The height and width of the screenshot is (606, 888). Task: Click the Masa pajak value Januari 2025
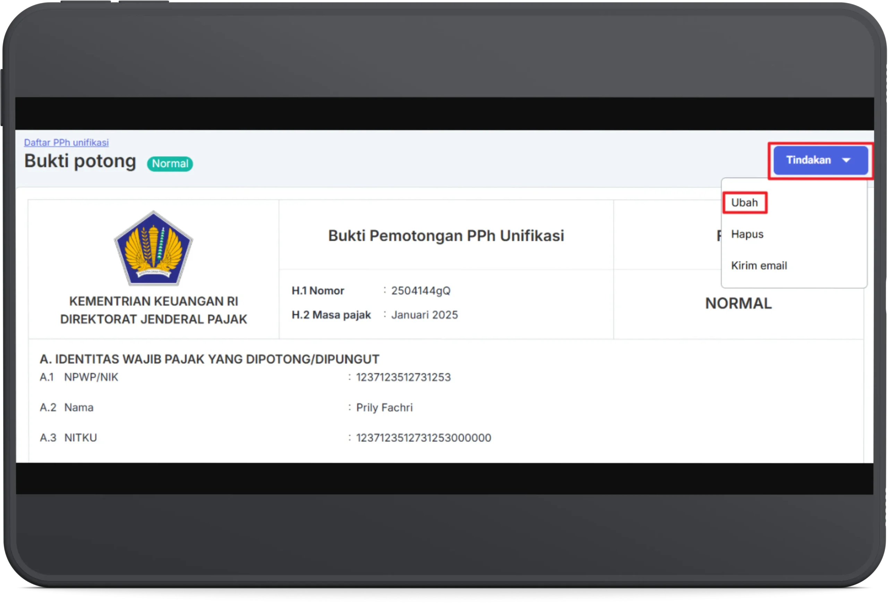[425, 315]
